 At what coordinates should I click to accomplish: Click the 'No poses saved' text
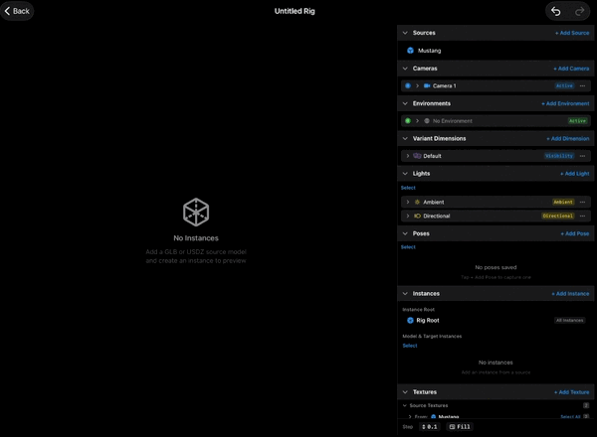click(x=496, y=267)
